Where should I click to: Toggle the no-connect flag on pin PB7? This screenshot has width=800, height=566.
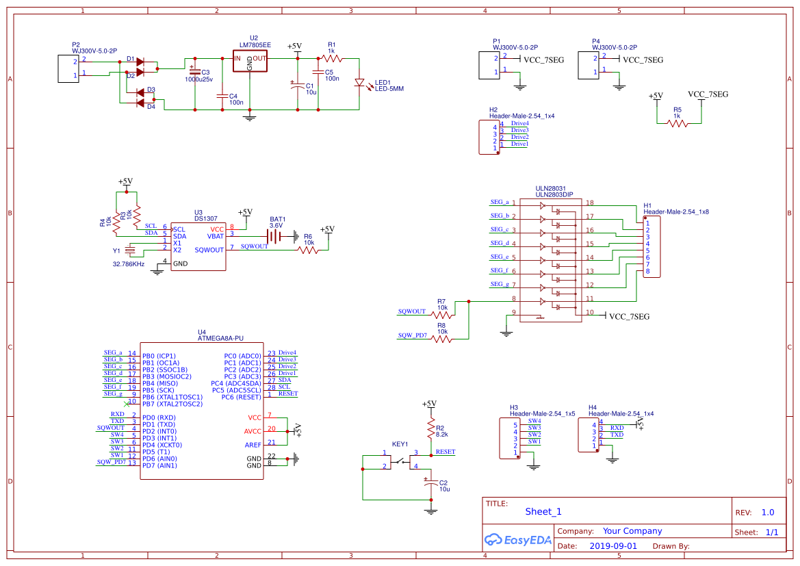(128, 404)
